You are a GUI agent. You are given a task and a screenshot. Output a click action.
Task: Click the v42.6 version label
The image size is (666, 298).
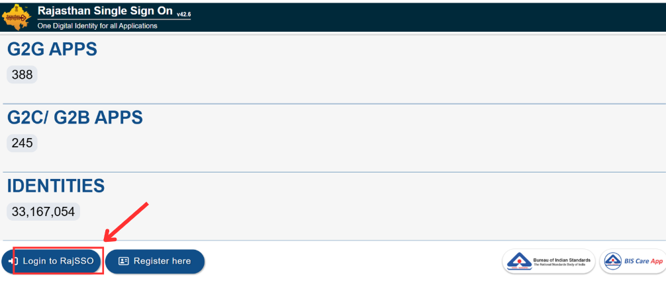183,14
